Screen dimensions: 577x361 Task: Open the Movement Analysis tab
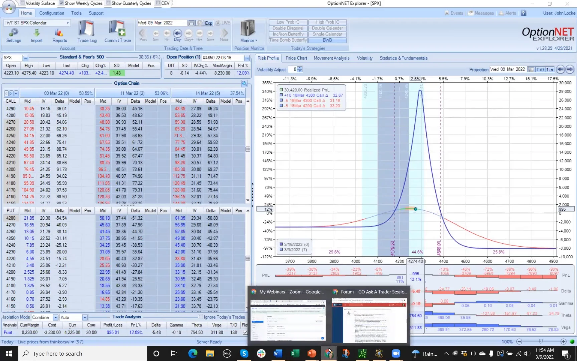point(332,58)
